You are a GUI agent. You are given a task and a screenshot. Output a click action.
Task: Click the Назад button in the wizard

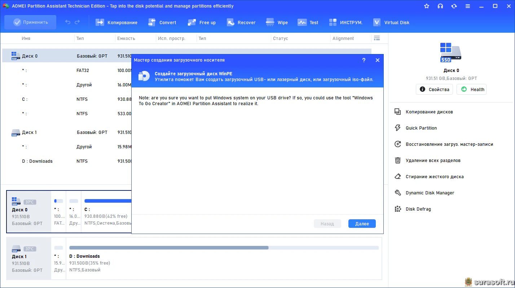click(x=327, y=224)
